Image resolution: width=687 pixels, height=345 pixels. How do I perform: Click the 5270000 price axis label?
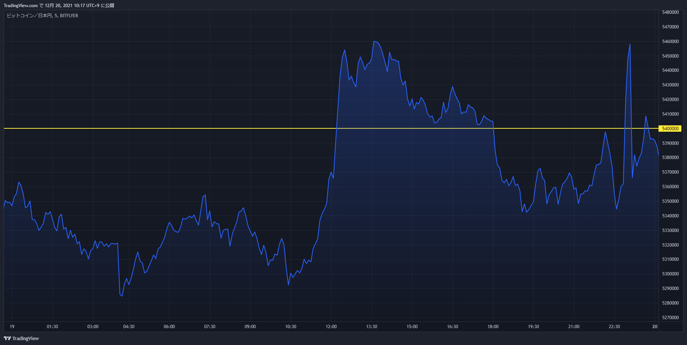coord(671,318)
